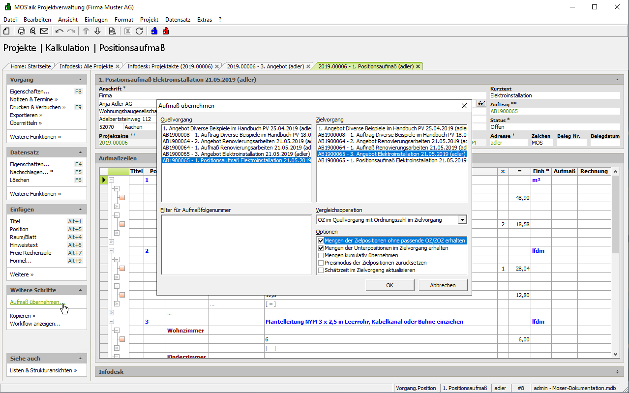
Task: Click OK in Aufmaß übernehmen dialog
Action: [x=389, y=285]
